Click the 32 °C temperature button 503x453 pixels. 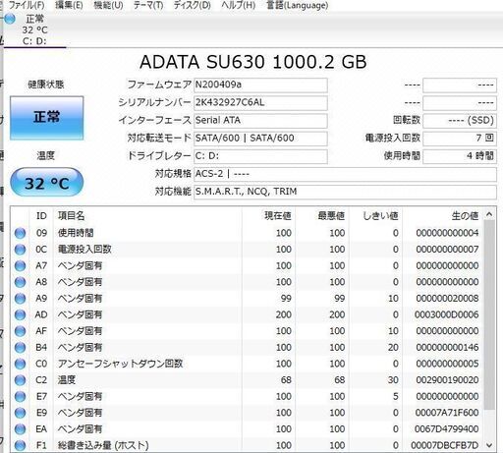tap(46, 182)
